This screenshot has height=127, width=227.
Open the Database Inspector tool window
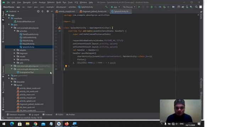tap(16, 115)
